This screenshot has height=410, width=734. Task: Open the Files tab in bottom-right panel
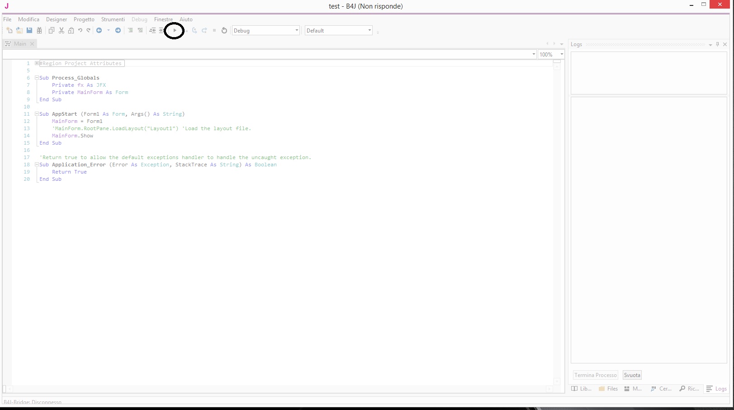coord(608,389)
